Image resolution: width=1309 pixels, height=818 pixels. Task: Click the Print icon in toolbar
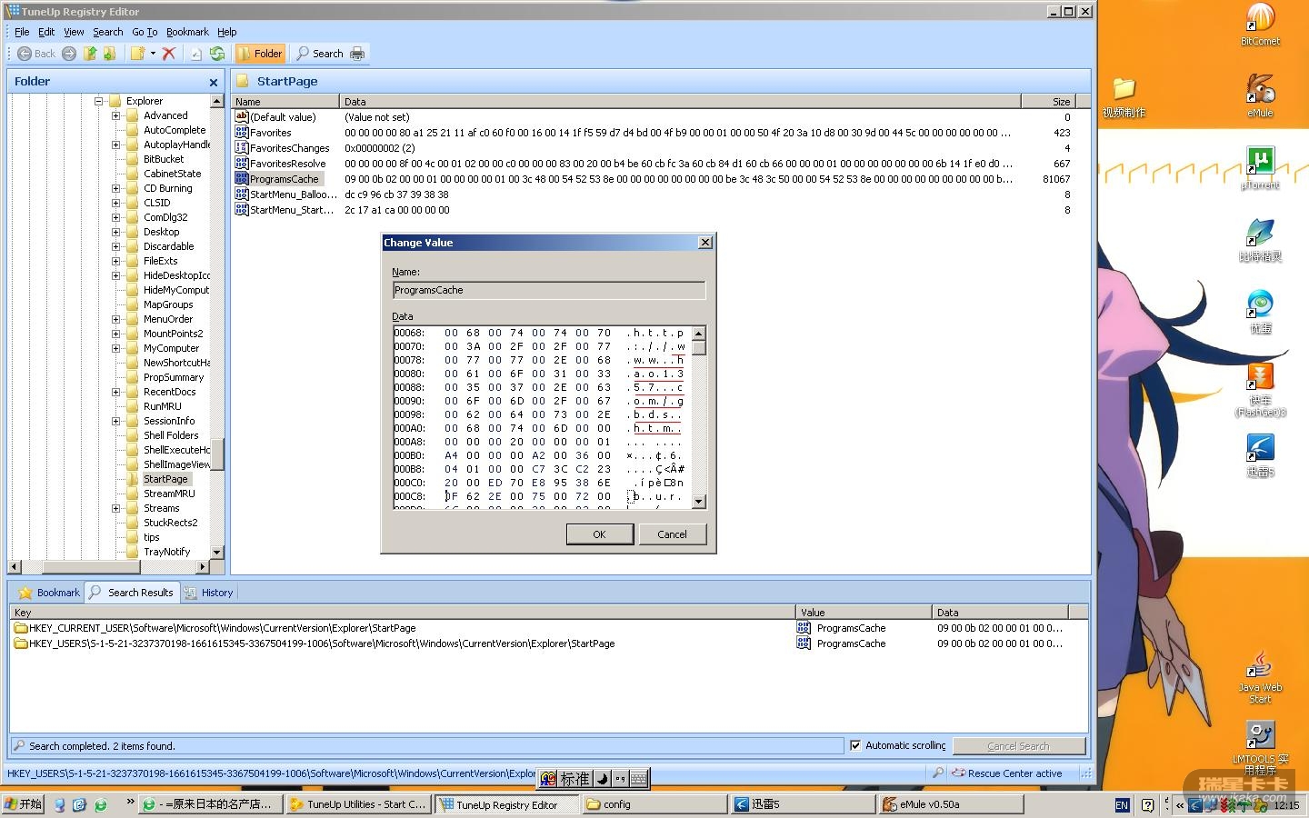357,54
